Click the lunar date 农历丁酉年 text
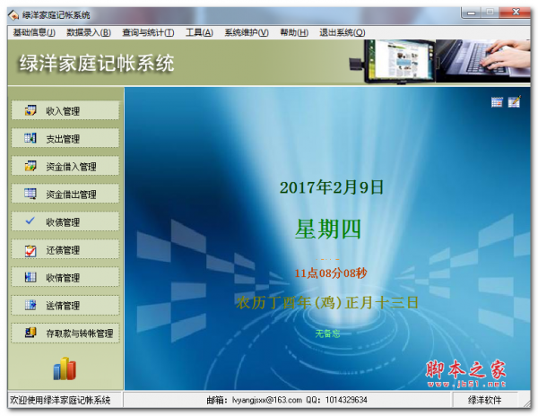The image size is (538, 416). (x=327, y=303)
